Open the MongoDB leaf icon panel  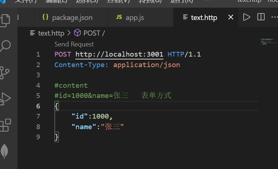[x=4, y=151]
